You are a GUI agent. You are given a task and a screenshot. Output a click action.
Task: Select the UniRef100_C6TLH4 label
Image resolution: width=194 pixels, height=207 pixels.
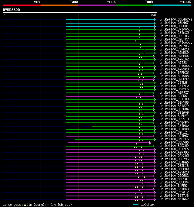174,82
